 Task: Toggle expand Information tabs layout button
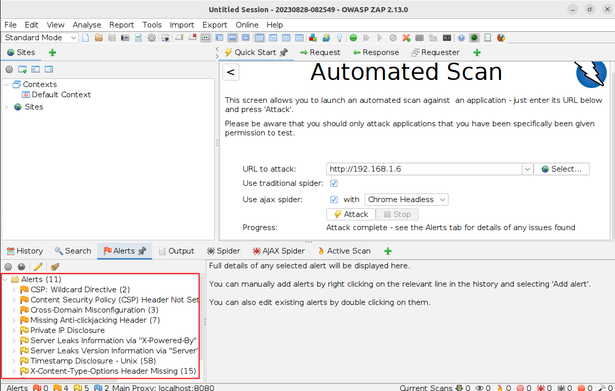click(x=232, y=38)
